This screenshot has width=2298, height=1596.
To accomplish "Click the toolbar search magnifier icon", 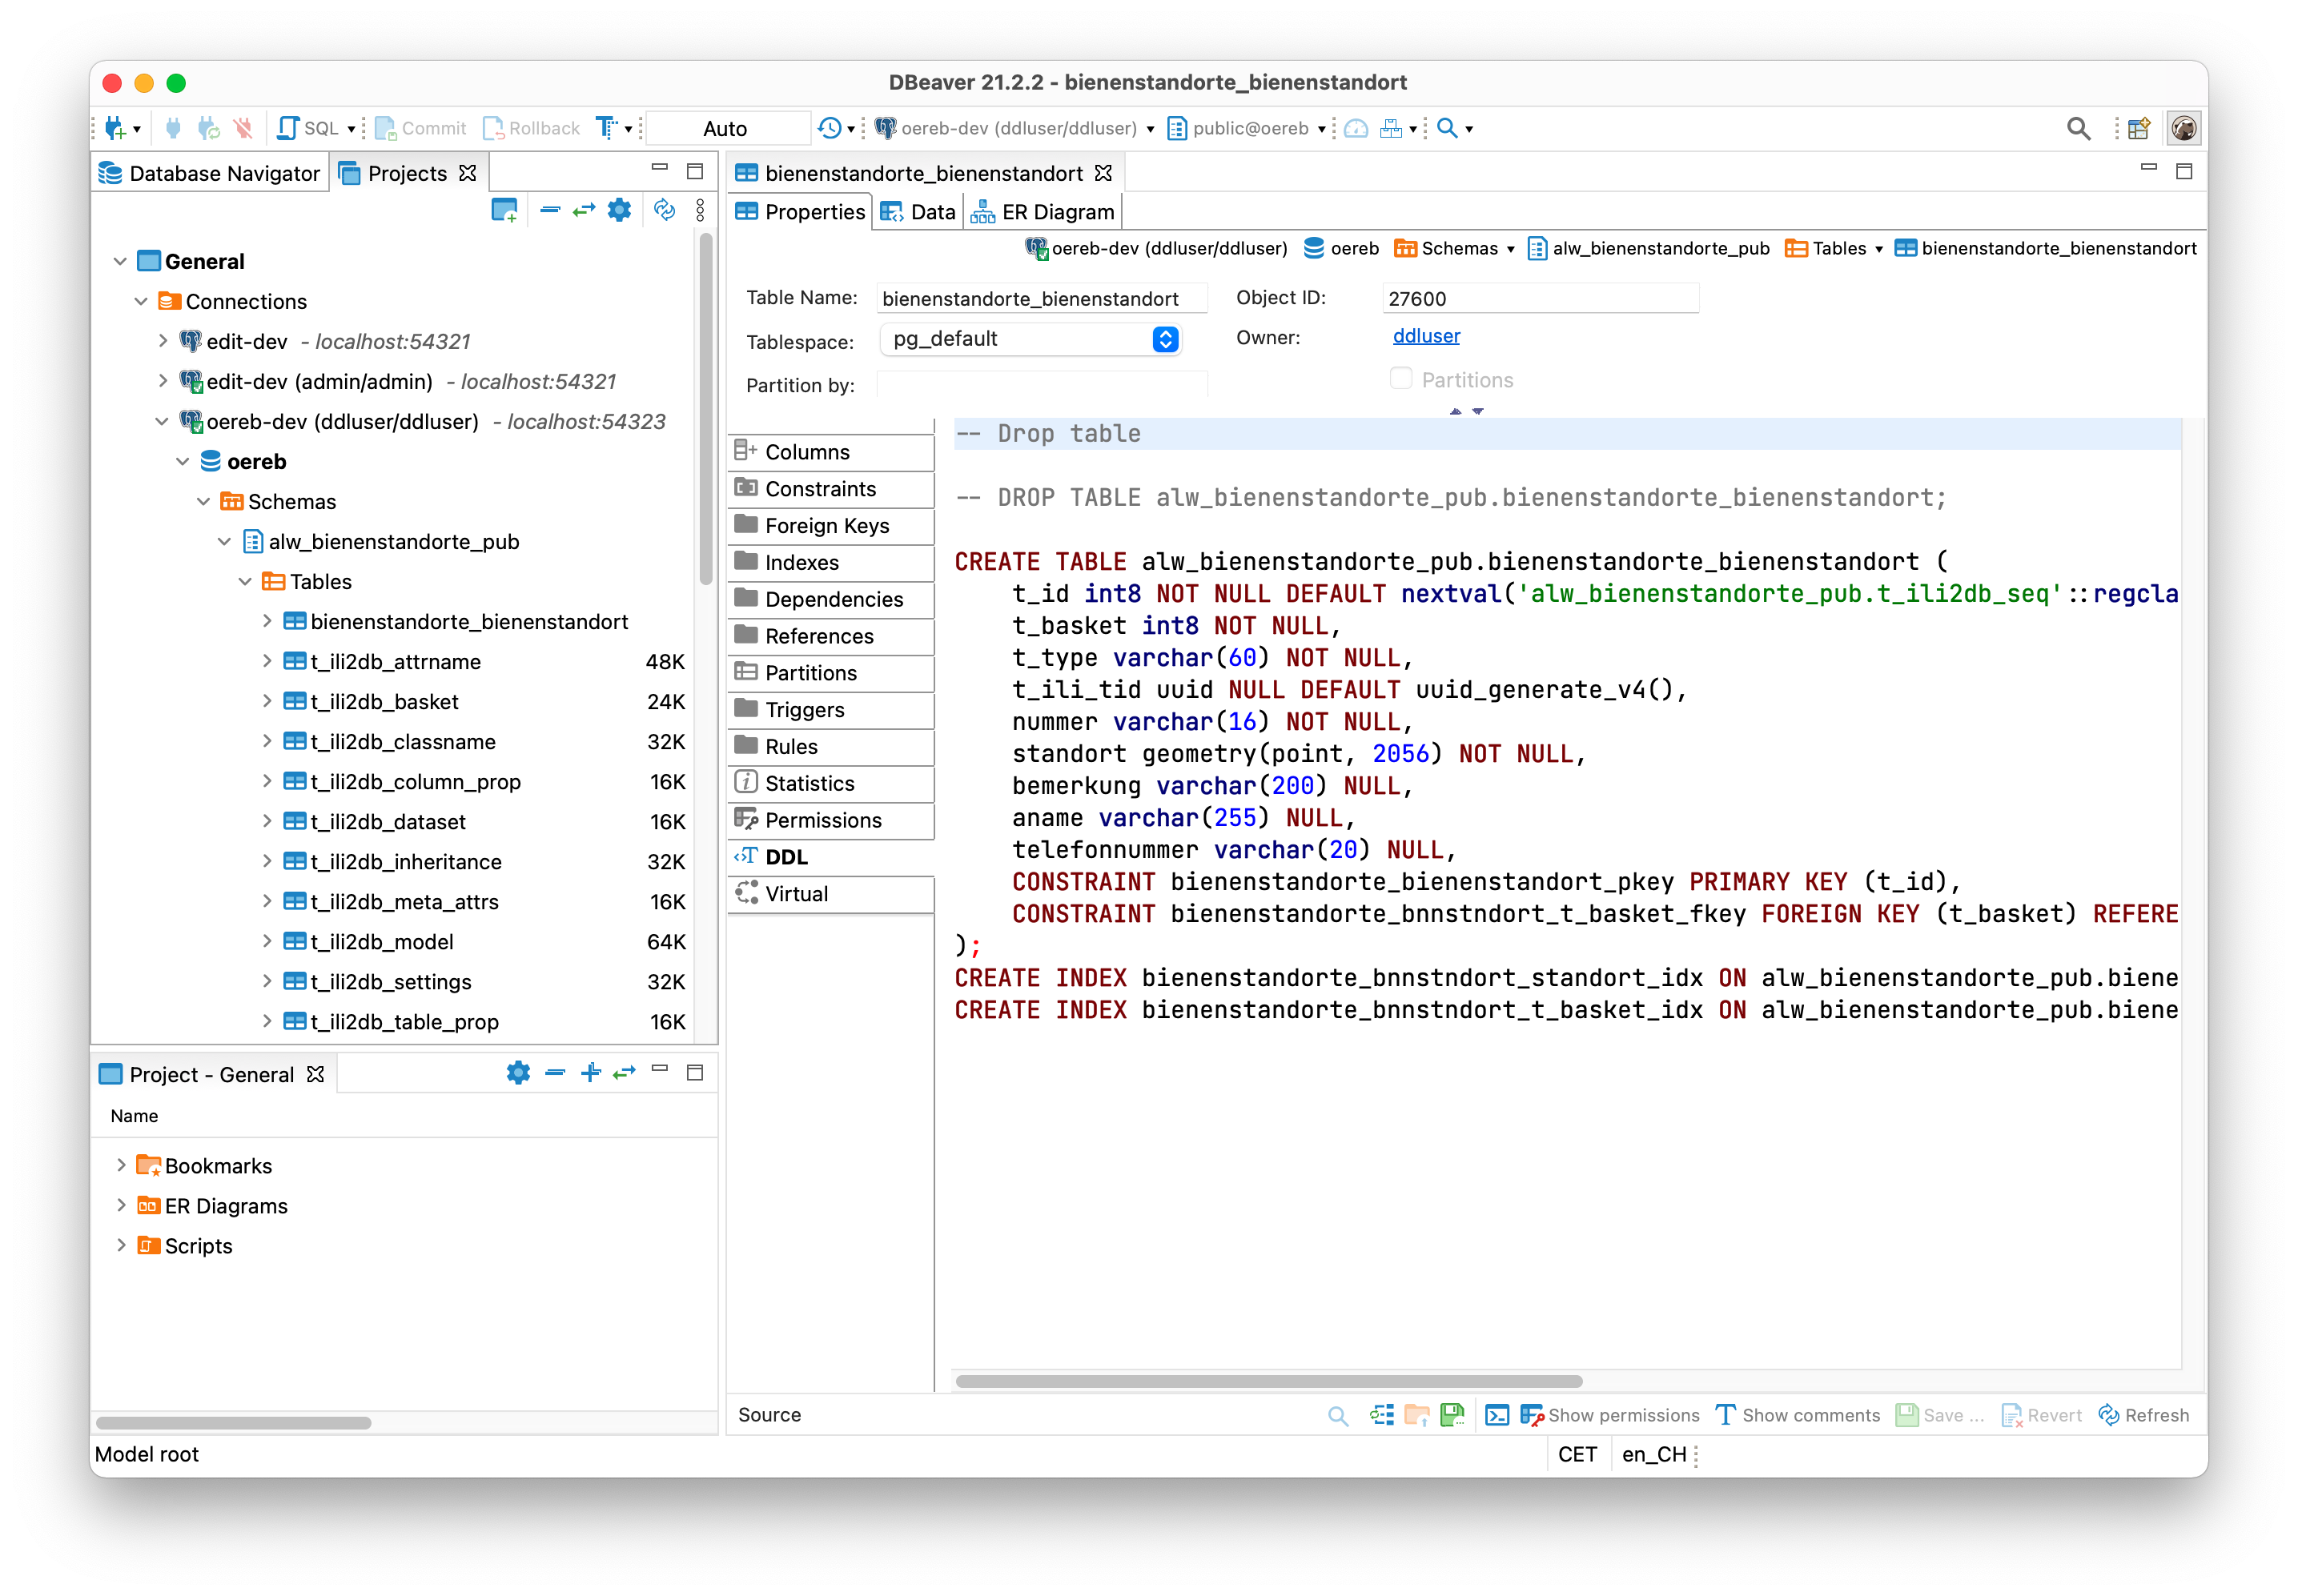I will (1447, 128).
